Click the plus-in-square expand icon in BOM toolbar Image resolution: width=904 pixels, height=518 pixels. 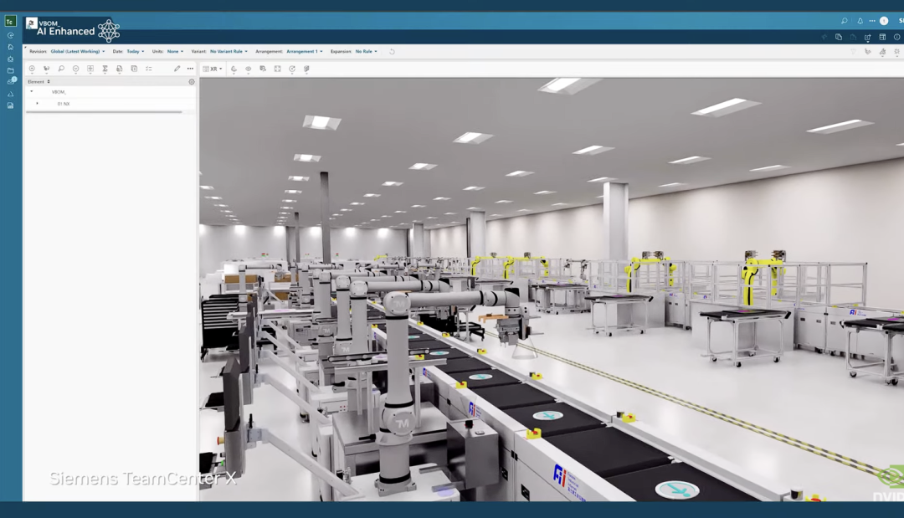pos(90,69)
